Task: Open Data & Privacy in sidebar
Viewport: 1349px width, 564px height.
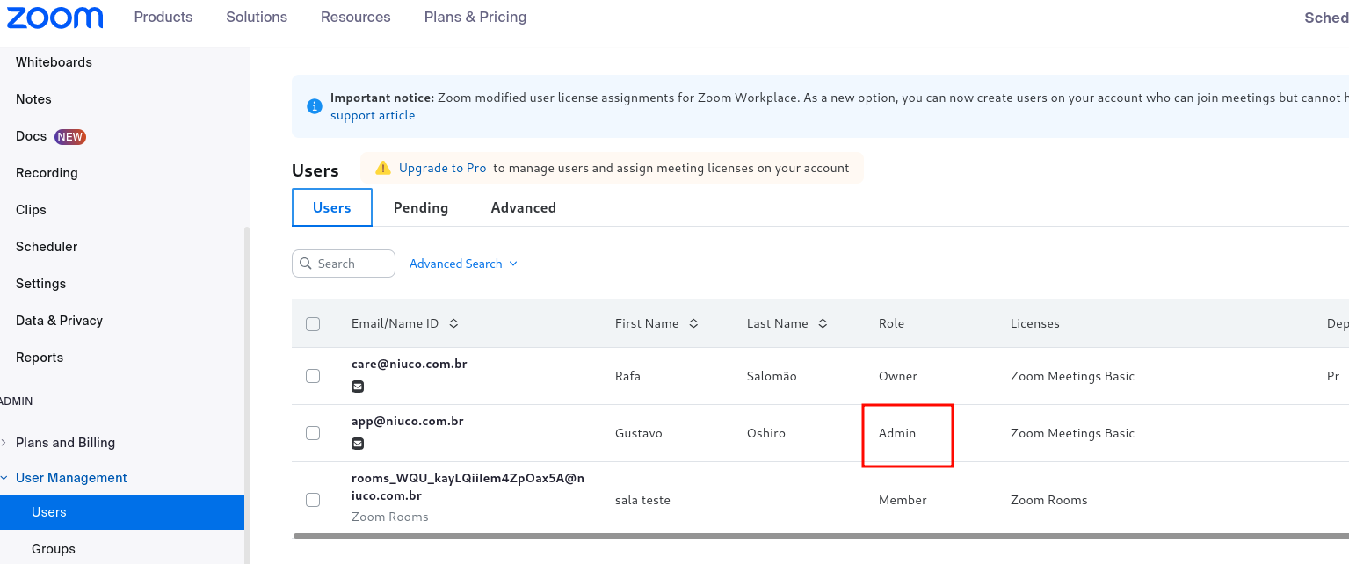Action: 59,321
